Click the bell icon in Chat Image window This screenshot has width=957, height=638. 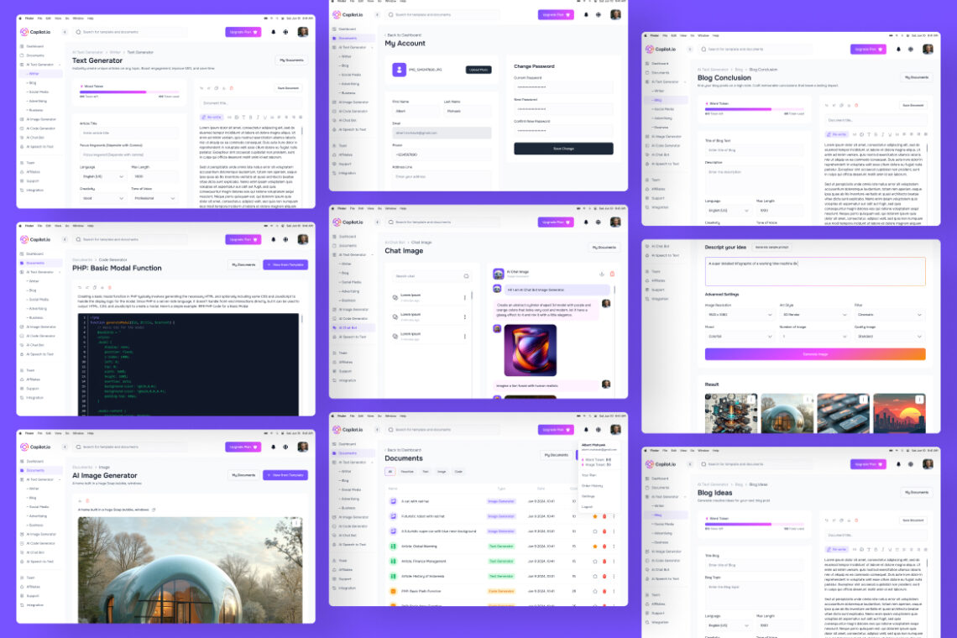(x=586, y=222)
